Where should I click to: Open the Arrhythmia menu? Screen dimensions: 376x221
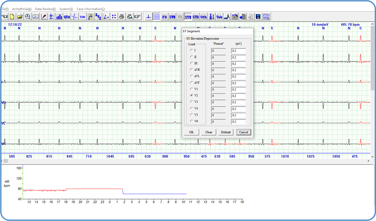22,9
